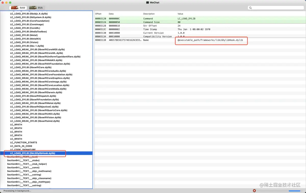
Task: Open Section64 (__TEXT,__stub_helper) entry
Action: [x=27, y=164]
